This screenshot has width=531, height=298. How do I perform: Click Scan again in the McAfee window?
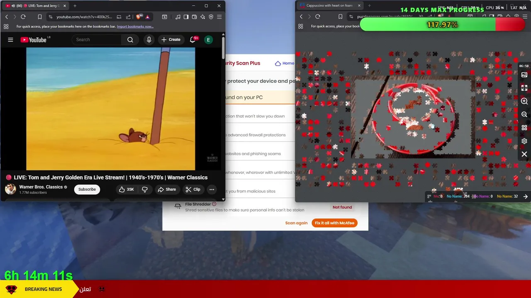pos(296,223)
